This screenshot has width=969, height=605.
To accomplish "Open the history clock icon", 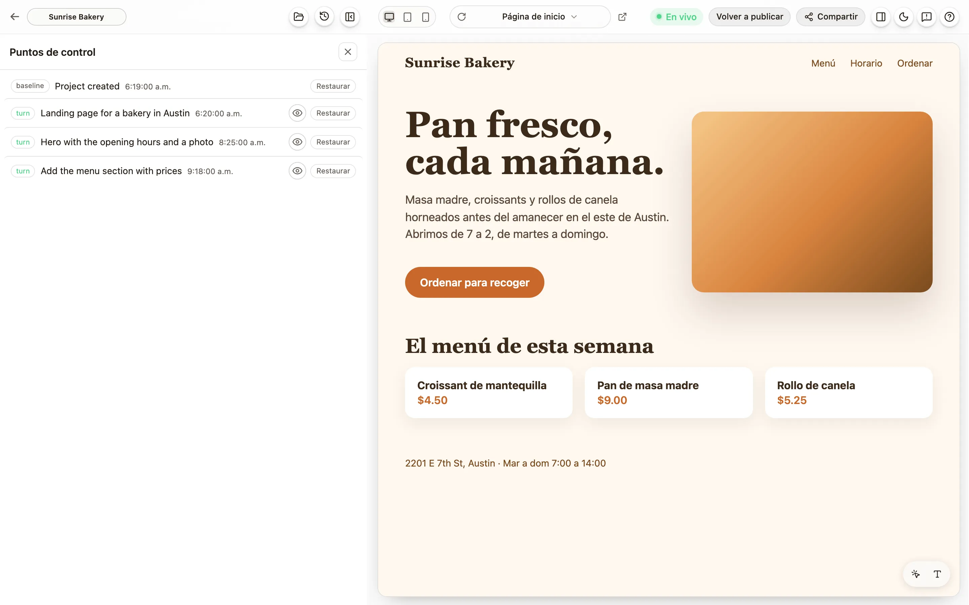I will 324,17.
